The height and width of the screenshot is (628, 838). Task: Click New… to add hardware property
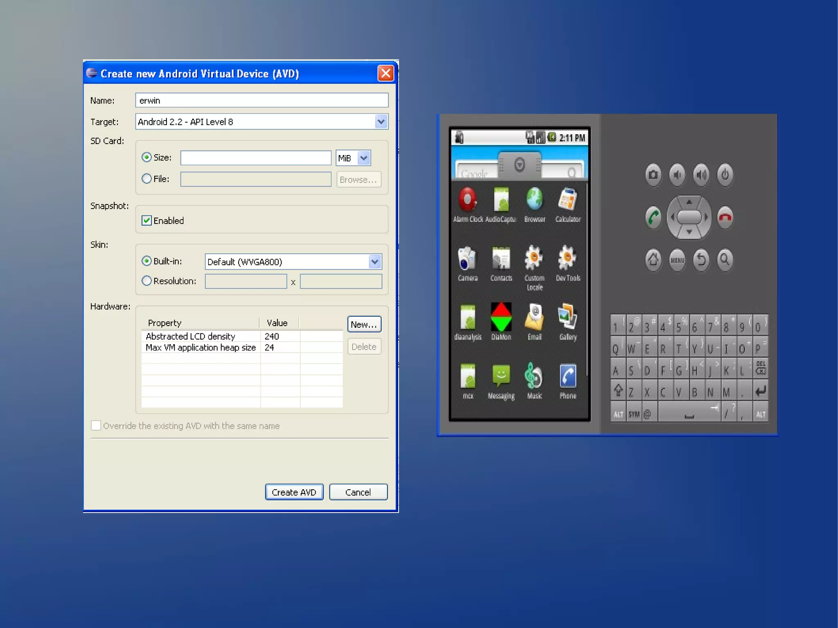(x=364, y=324)
